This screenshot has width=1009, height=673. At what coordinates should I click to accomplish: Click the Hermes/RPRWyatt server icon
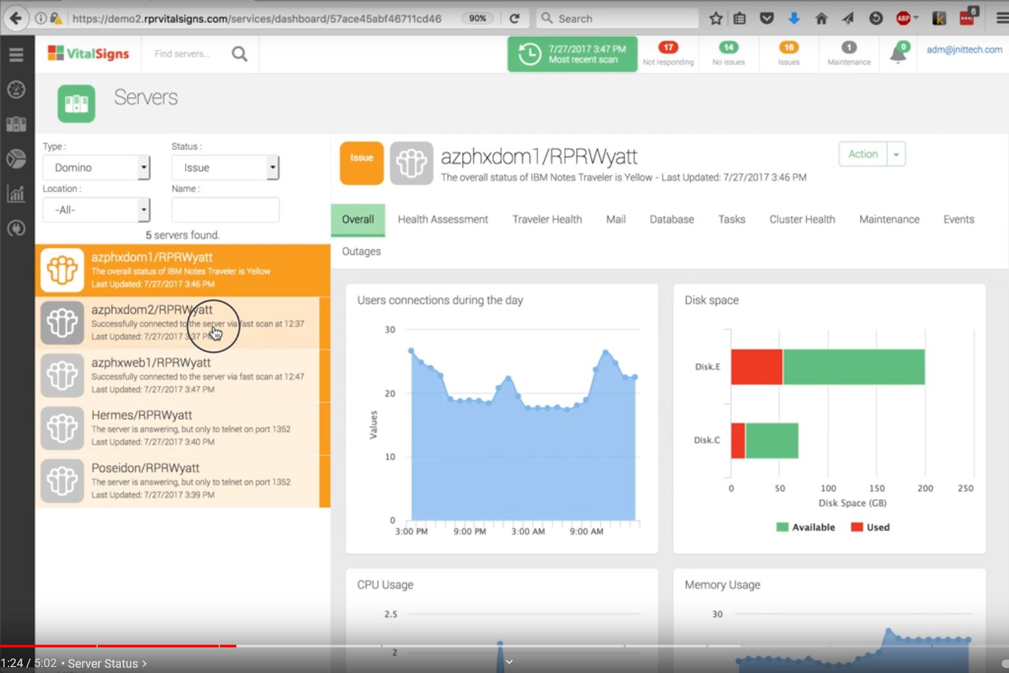(62, 428)
